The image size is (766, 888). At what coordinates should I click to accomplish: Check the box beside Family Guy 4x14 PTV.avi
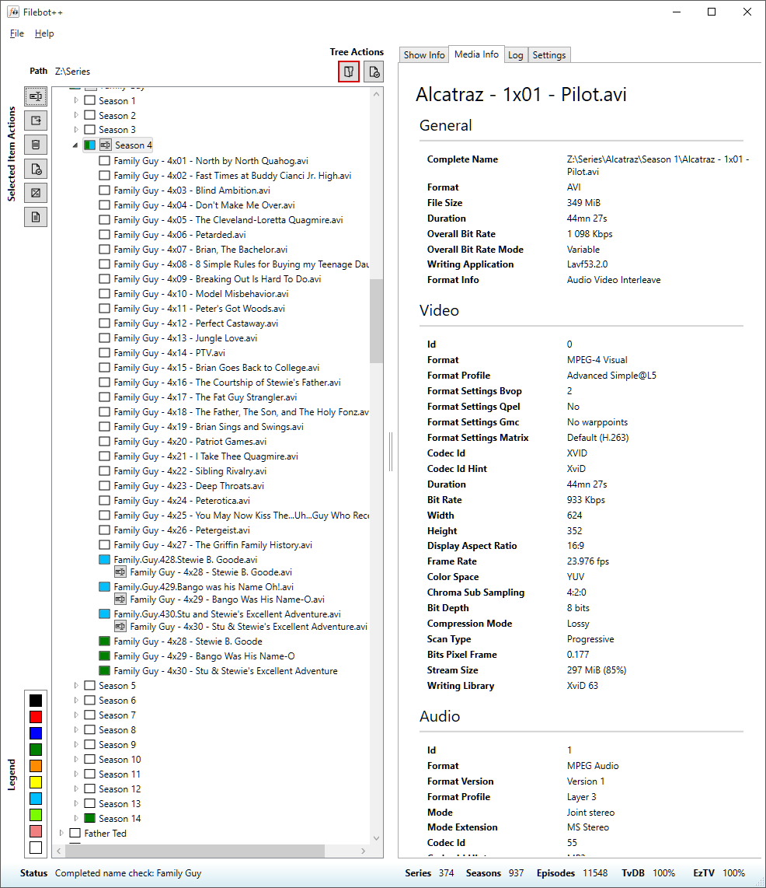click(x=105, y=353)
